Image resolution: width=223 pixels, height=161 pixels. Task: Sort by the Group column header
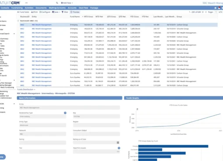(x=179, y=17)
